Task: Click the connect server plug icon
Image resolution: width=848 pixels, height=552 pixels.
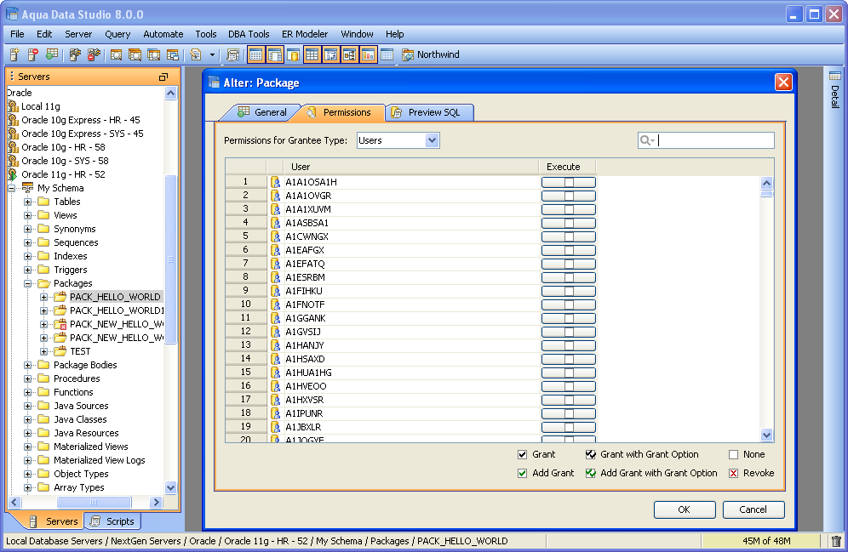Action: tap(75, 54)
